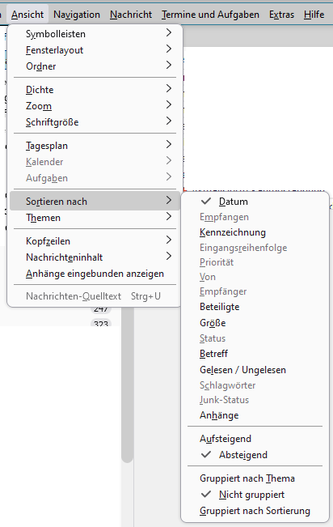Toggle Anhänge eingebunden anzeigen
333x527 pixels.
(95, 274)
